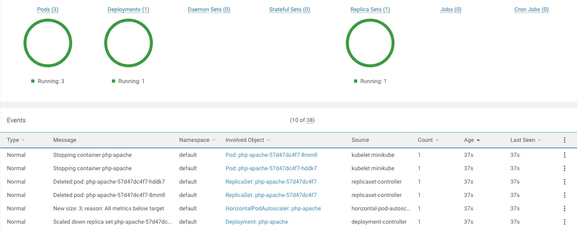Open HorizontalPodAutoscaler php-apache involved object
The height and width of the screenshot is (231, 577).
(x=273, y=208)
